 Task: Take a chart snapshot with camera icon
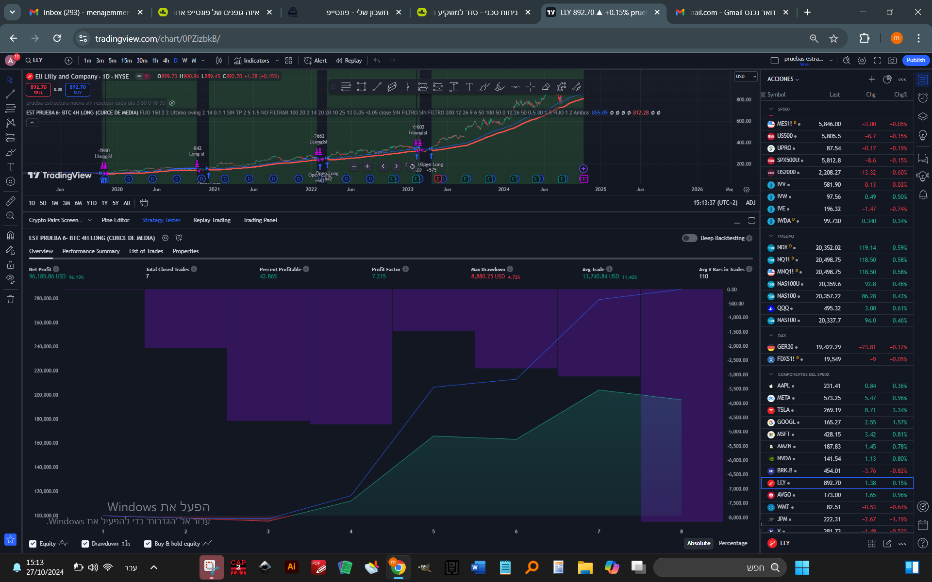892,61
